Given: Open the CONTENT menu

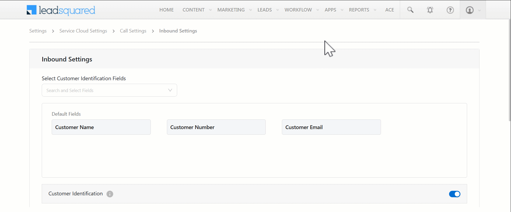Looking at the screenshot, I should pos(194,10).
